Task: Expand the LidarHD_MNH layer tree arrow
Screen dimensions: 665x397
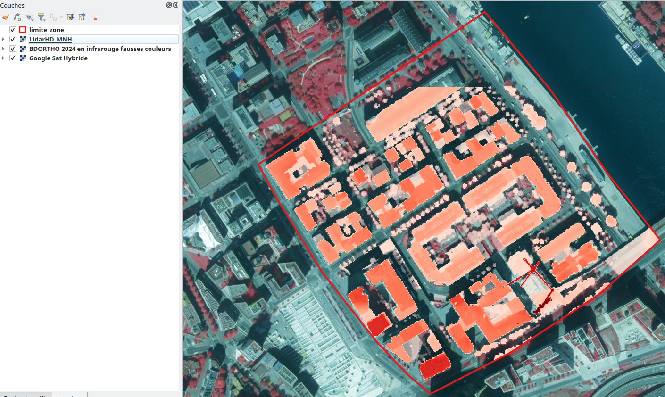Action: pyautogui.click(x=3, y=39)
